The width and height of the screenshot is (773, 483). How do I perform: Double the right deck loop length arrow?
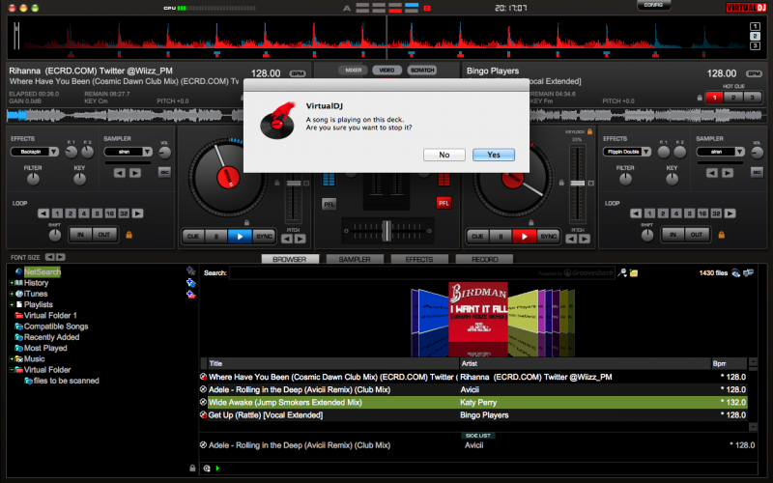click(x=730, y=213)
